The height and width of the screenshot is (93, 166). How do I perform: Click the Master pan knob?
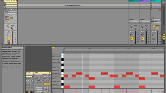154,35
